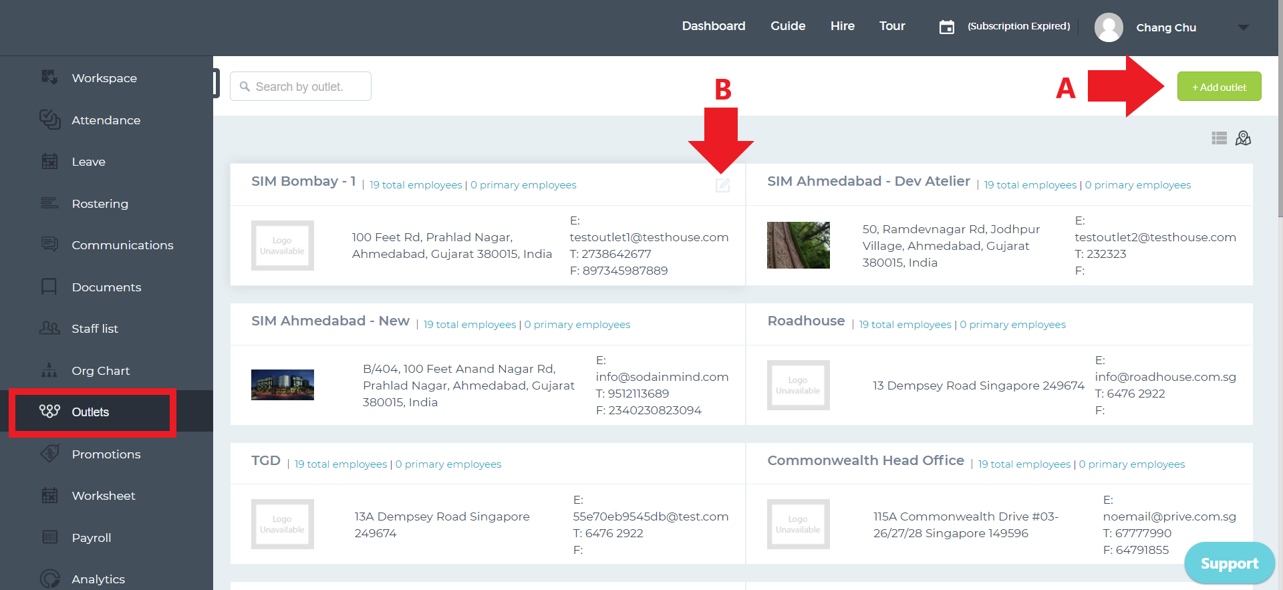
Task: Click the Chang Chu profile avatar
Action: click(1109, 27)
